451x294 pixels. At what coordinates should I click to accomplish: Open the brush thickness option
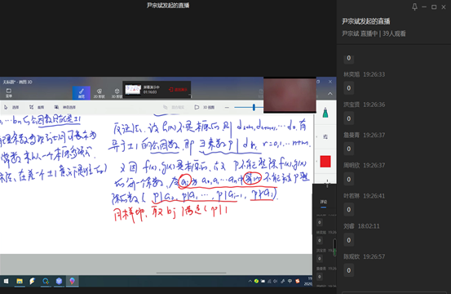pyautogui.click(x=325, y=136)
